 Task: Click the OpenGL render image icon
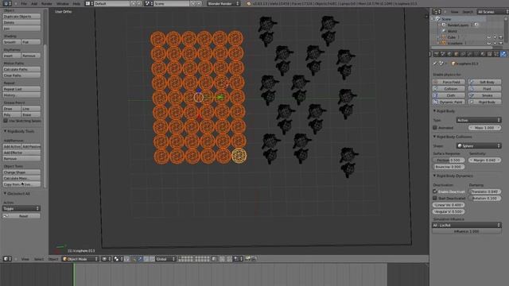coord(248,259)
